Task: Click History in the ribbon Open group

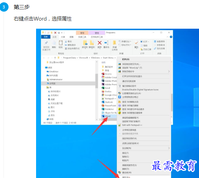Action: 146,49
